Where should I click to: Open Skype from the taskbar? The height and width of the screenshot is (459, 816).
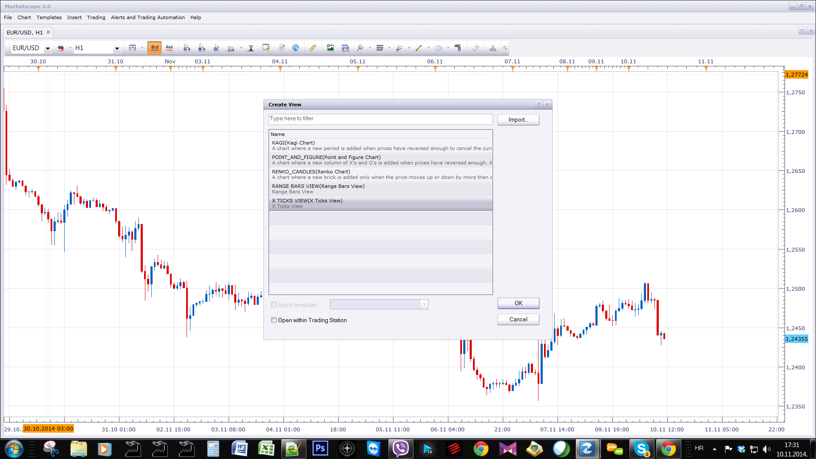641,448
